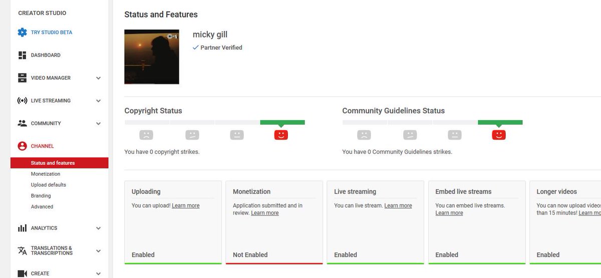
Task: Click the Not Enabled status in Monetization card
Action: [250, 255]
